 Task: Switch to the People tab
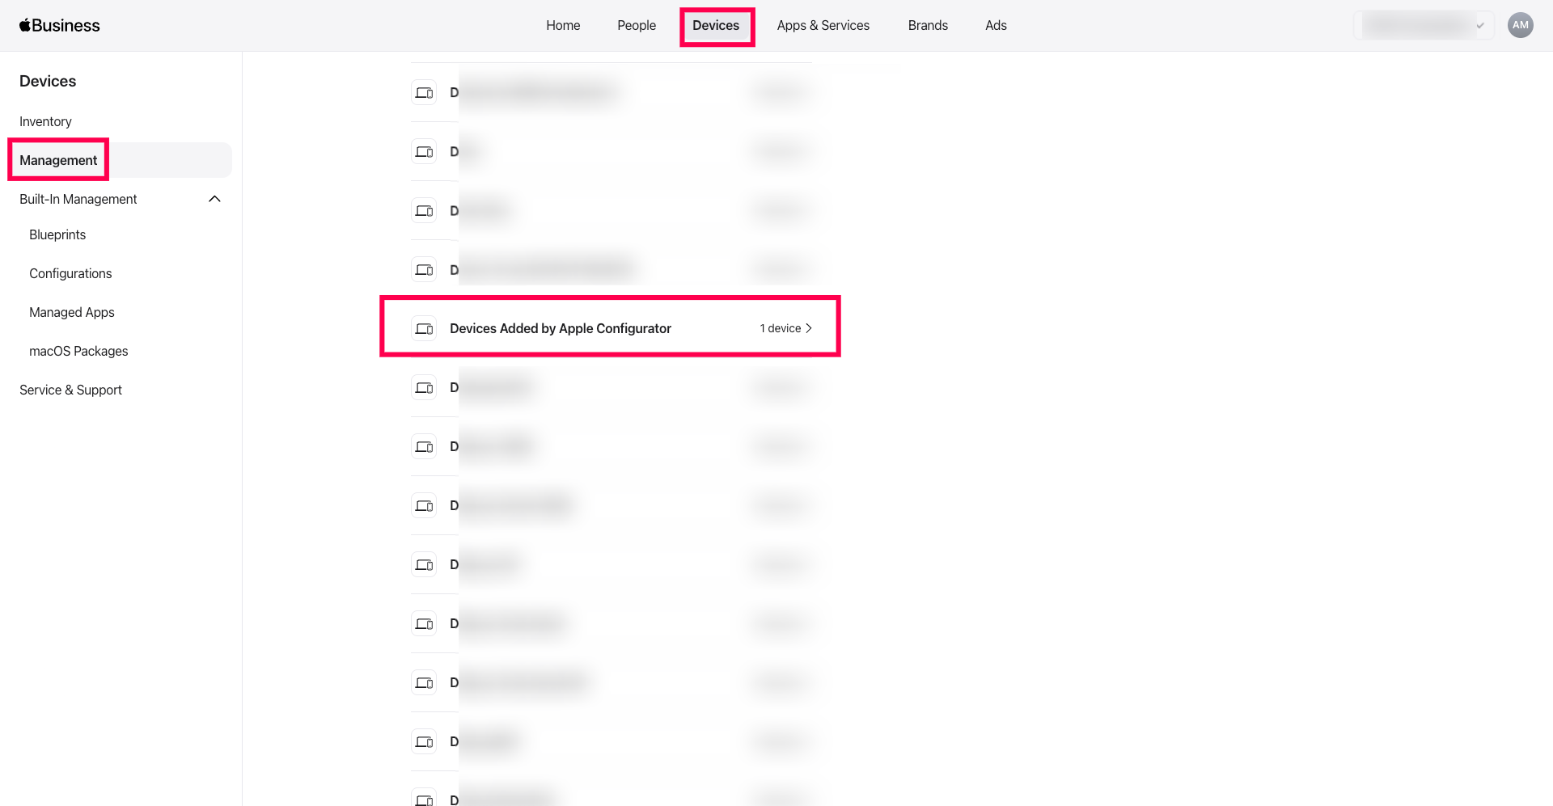(x=637, y=25)
